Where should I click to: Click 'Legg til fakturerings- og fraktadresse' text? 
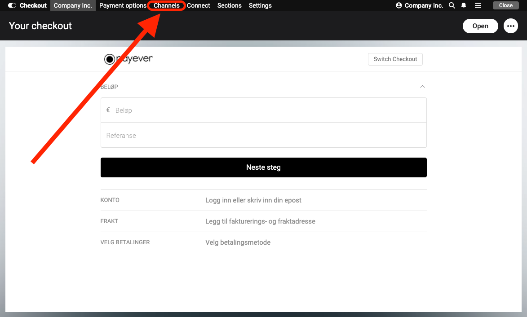(x=260, y=221)
